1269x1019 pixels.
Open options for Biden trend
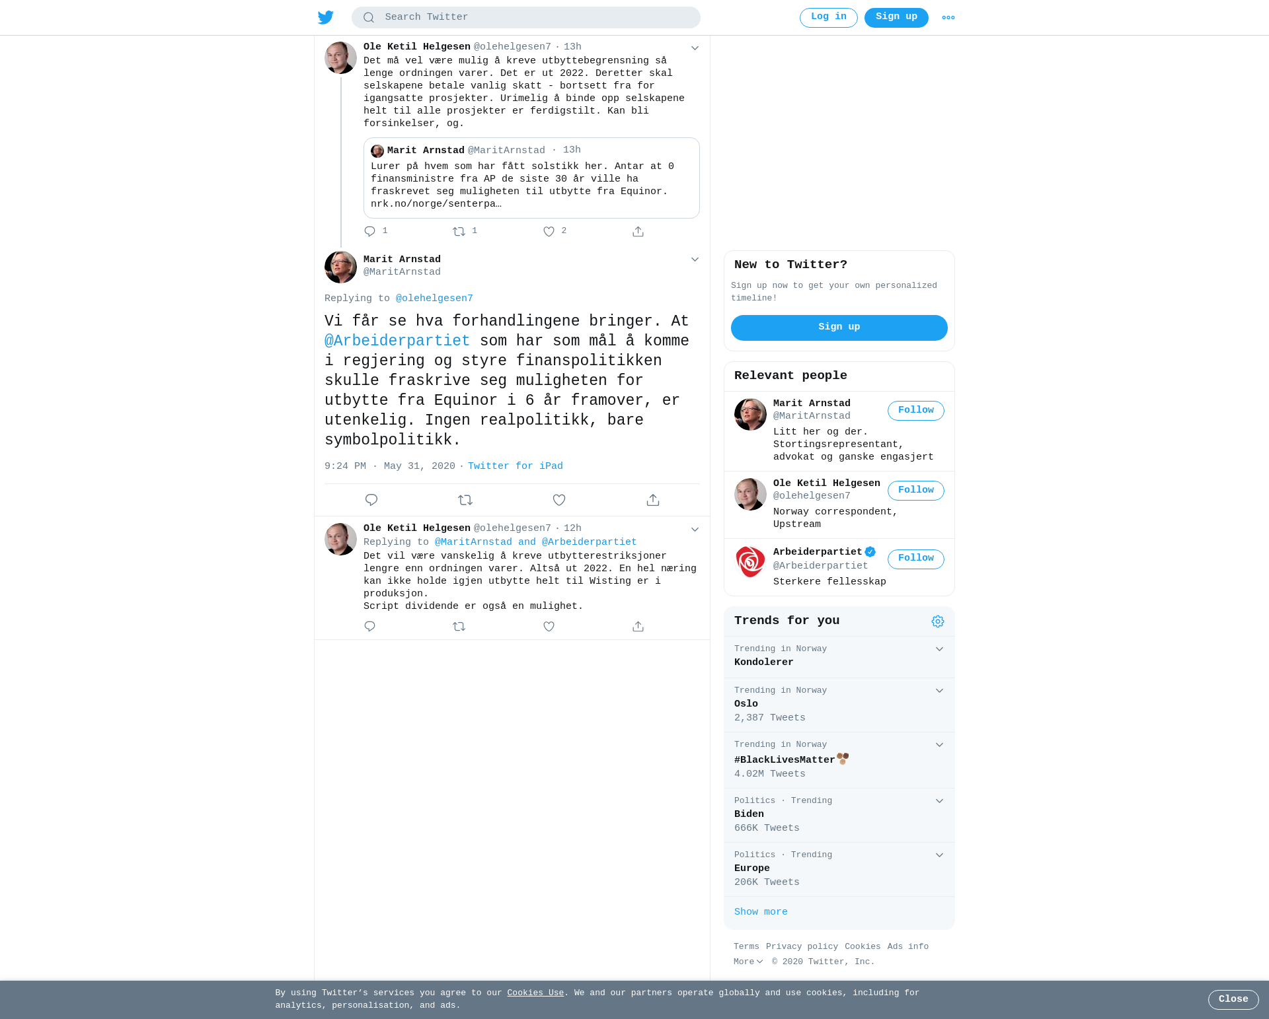pos(939,801)
